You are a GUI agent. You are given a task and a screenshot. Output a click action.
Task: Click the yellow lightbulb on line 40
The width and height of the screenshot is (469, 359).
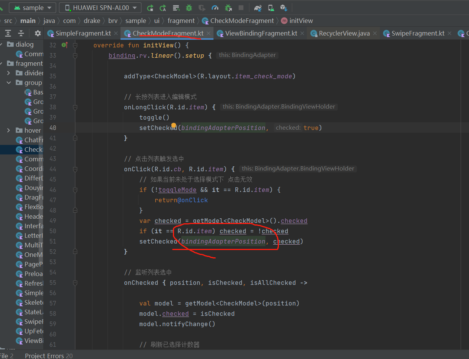pyautogui.click(x=174, y=125)
